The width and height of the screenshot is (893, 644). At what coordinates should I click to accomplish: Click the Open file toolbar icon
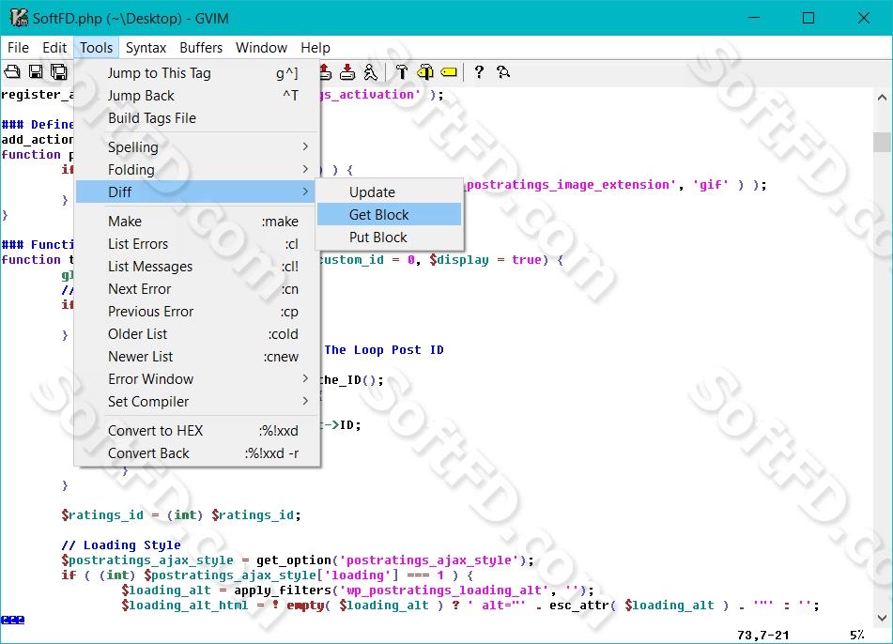12,71
